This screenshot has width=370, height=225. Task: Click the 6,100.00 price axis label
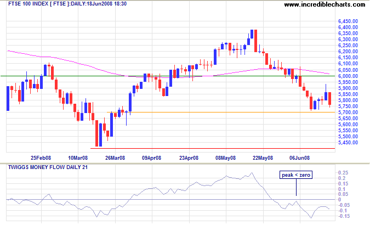[x=348, y=64]
